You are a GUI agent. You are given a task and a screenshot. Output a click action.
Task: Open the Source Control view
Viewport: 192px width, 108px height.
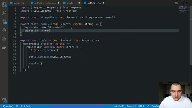(x=4, y=22)
